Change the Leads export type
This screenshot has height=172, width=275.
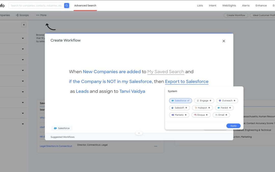point(82,91)
